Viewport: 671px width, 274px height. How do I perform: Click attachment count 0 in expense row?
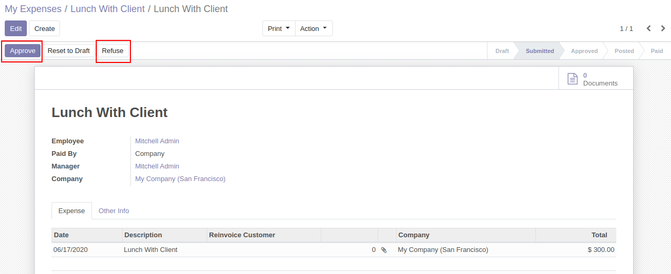click(x=374, y=250)
